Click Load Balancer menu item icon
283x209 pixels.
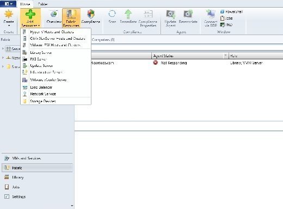(24, 88)
